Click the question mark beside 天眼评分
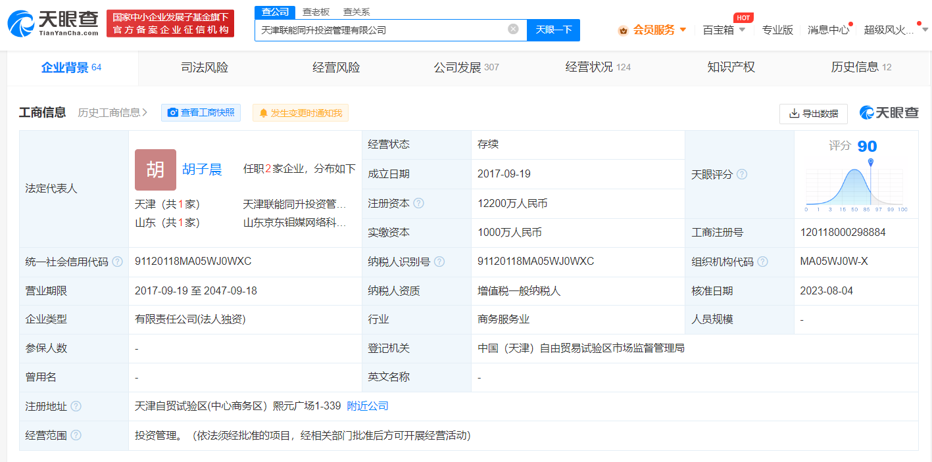 pos(742,174)
